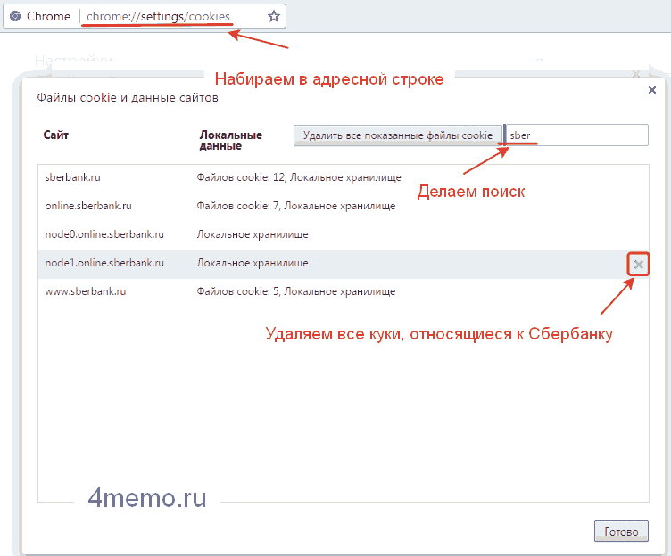Viewport: 671px width, 556px height.
Task: Close the cookie dialog with the X
Action: click(x=651, y=90)
